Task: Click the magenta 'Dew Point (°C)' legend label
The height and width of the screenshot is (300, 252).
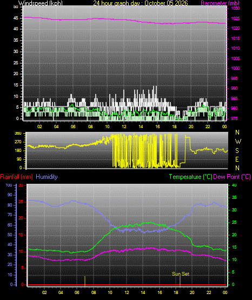Action: [x=232, y=177]
